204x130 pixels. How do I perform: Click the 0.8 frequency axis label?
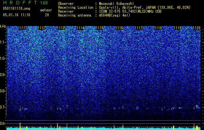tap(3, 91)
